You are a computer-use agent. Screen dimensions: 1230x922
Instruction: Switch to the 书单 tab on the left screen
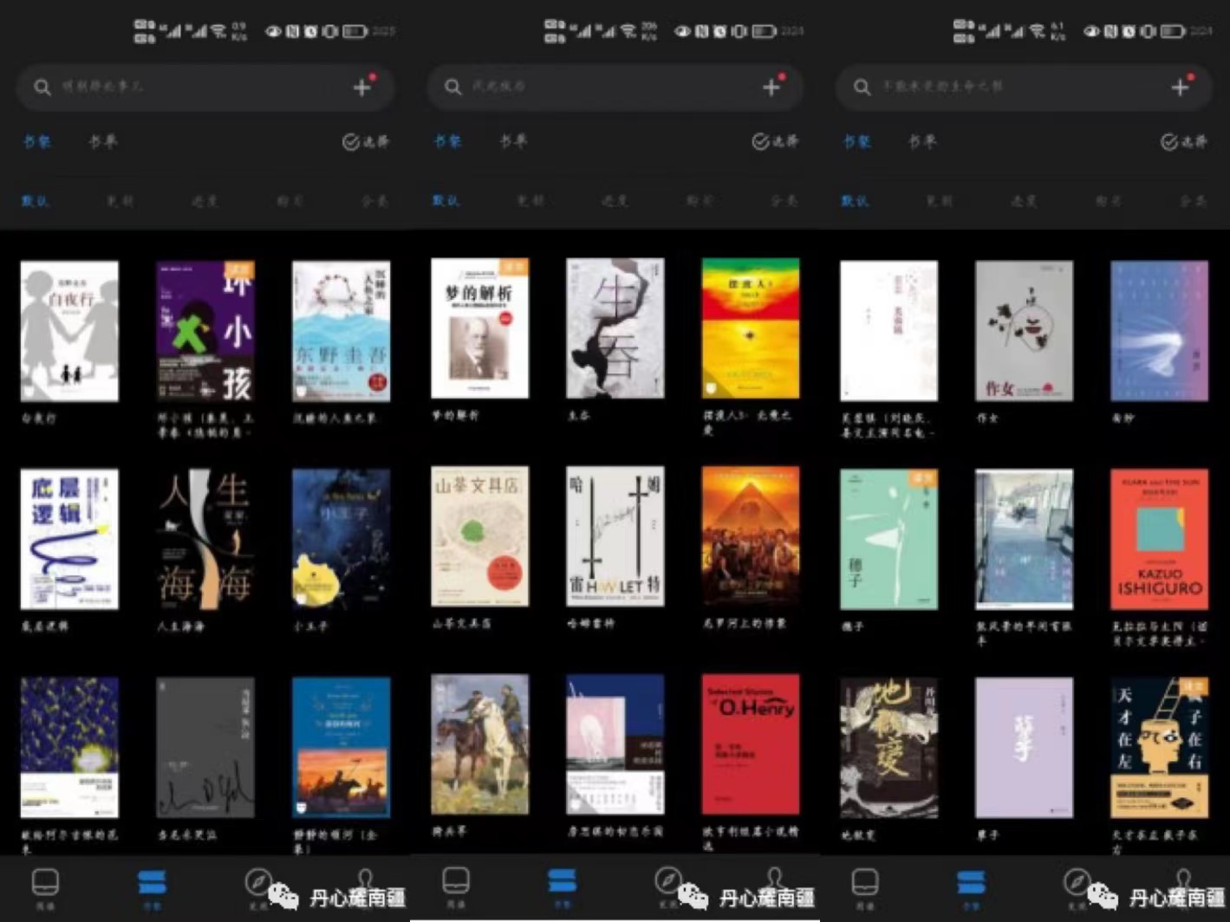[102, 141]
